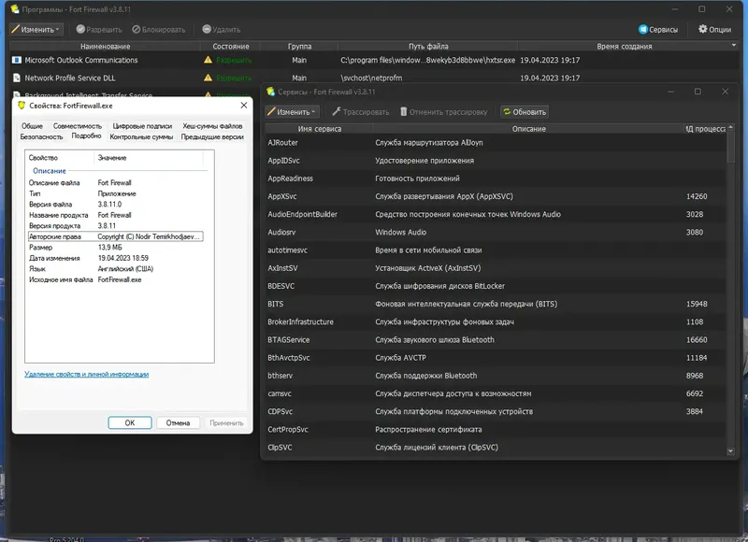Select the Версия файла property row

(116, 204)
